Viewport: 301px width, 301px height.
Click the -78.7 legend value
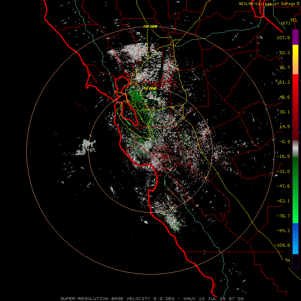[283, 216]
